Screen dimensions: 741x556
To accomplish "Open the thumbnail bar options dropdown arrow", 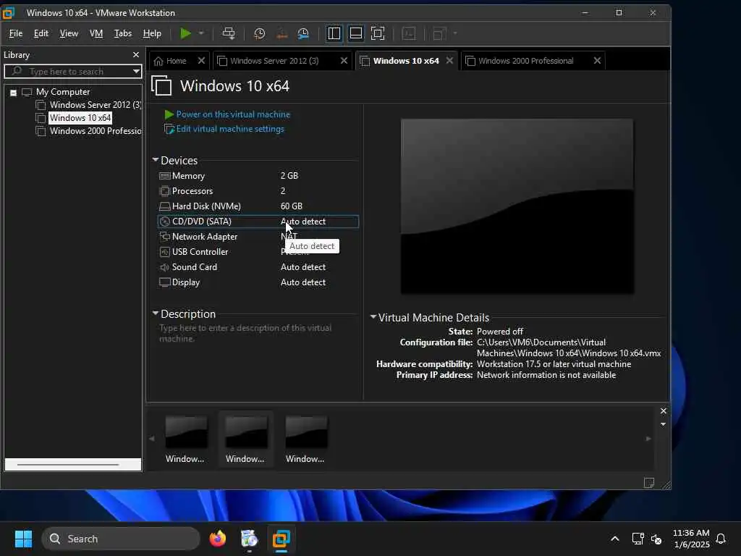I will (663, 424).
